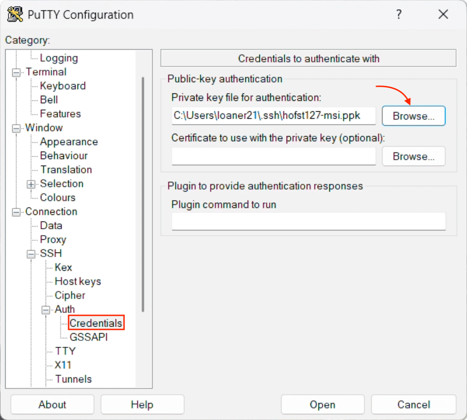Click the private key file path field
This screenshot has width=467, height=420.
273,116
